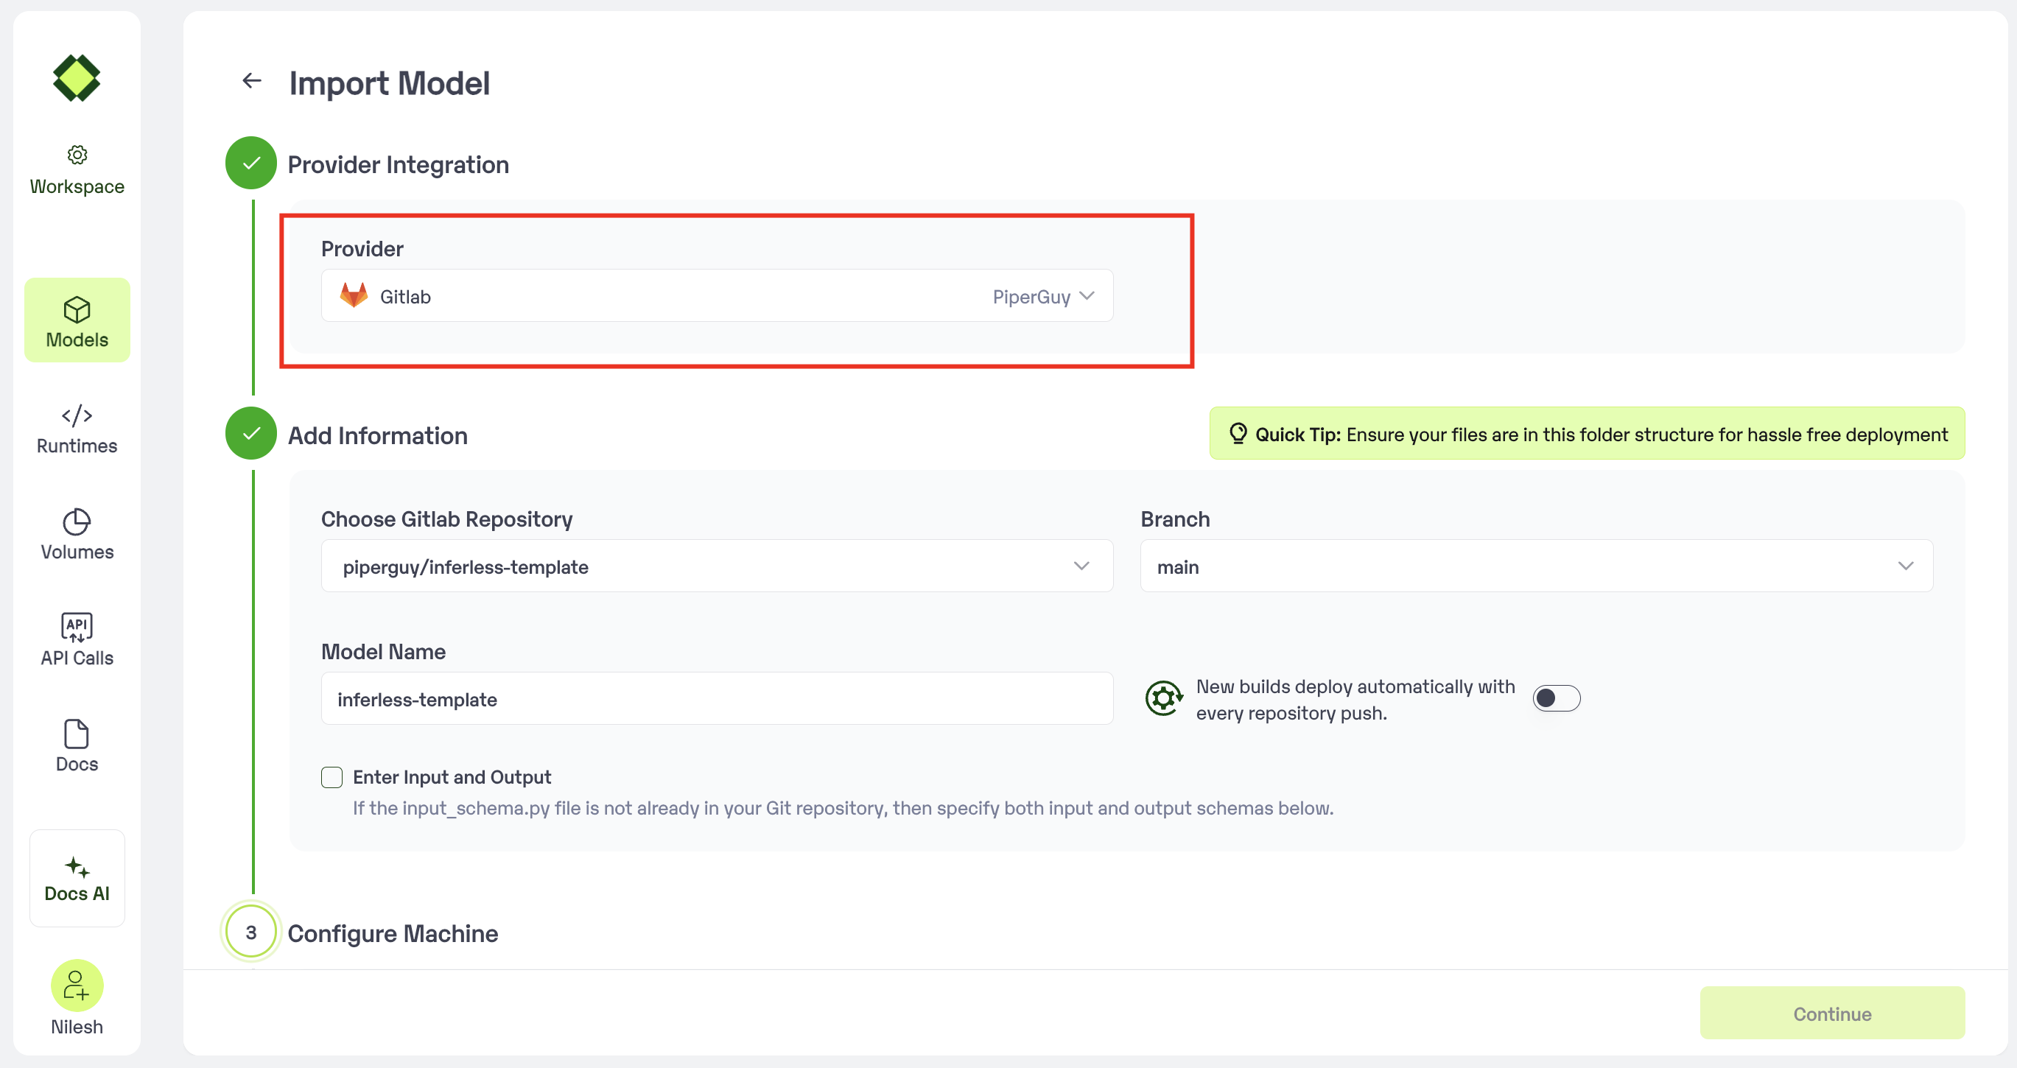Go back using the left arrow
This screenshot has width=2017, height=1068.
[x=251, y=80]
